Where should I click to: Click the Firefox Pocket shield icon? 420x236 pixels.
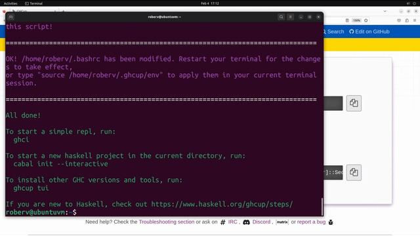[x=399, y=20]
